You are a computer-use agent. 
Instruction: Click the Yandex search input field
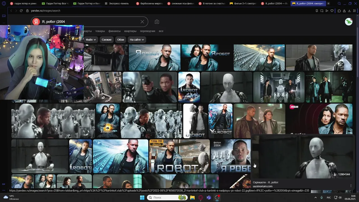(x=90, y=22)
